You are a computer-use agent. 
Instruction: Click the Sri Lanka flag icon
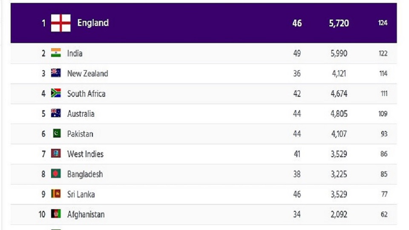(56, 194)
